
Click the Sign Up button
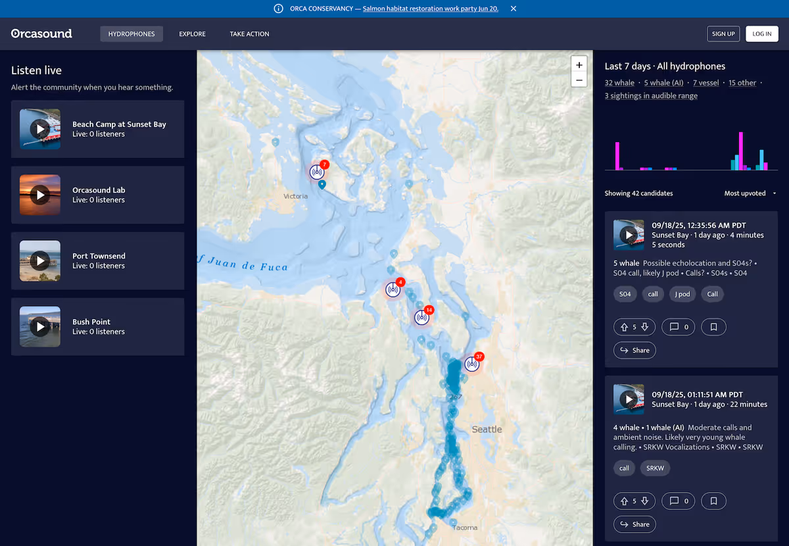pos(723,34)
